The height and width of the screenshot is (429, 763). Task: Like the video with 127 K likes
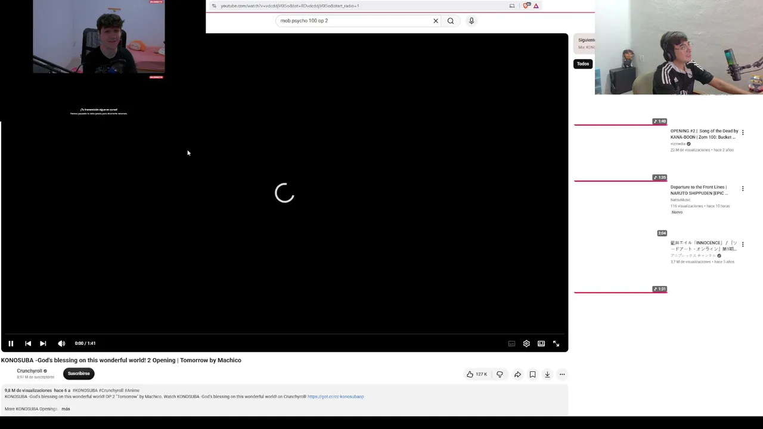[477, 374]
